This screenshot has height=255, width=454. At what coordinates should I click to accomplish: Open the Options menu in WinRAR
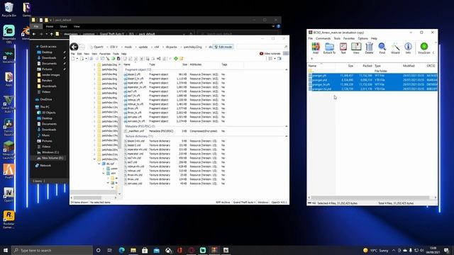click(362, 38)
